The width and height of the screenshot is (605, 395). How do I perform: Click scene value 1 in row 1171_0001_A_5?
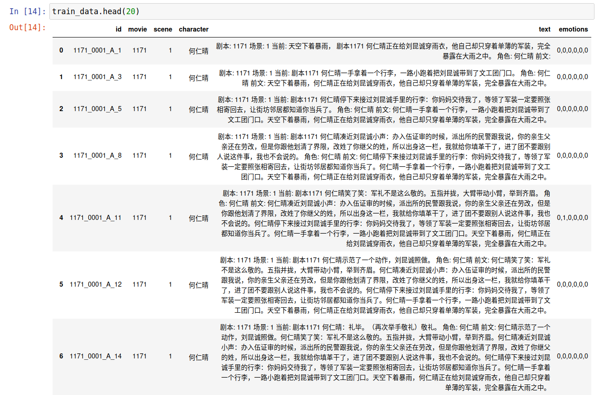[170, 109]
